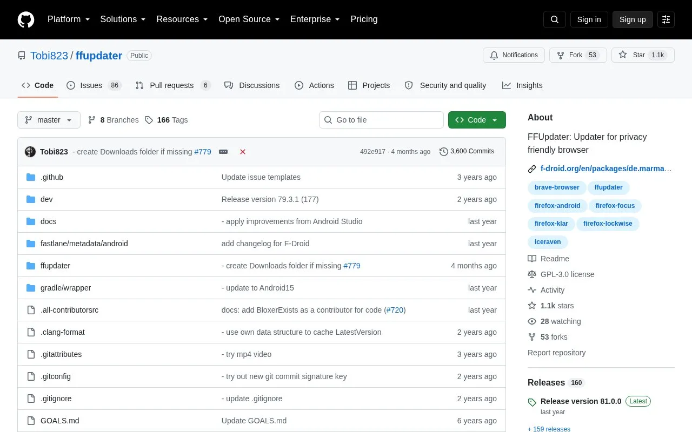Open the f-droid.org package link
This screenshot has height=432, width=692.
tap(606, 168)
